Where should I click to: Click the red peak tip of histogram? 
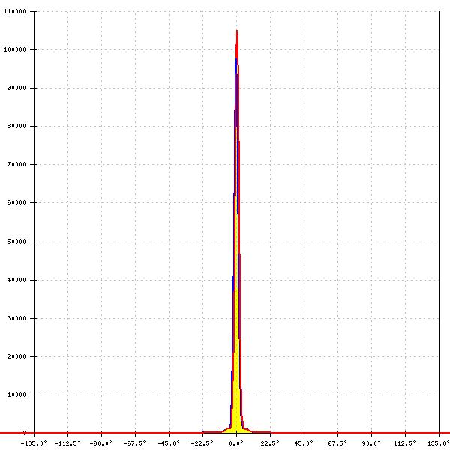237,32
